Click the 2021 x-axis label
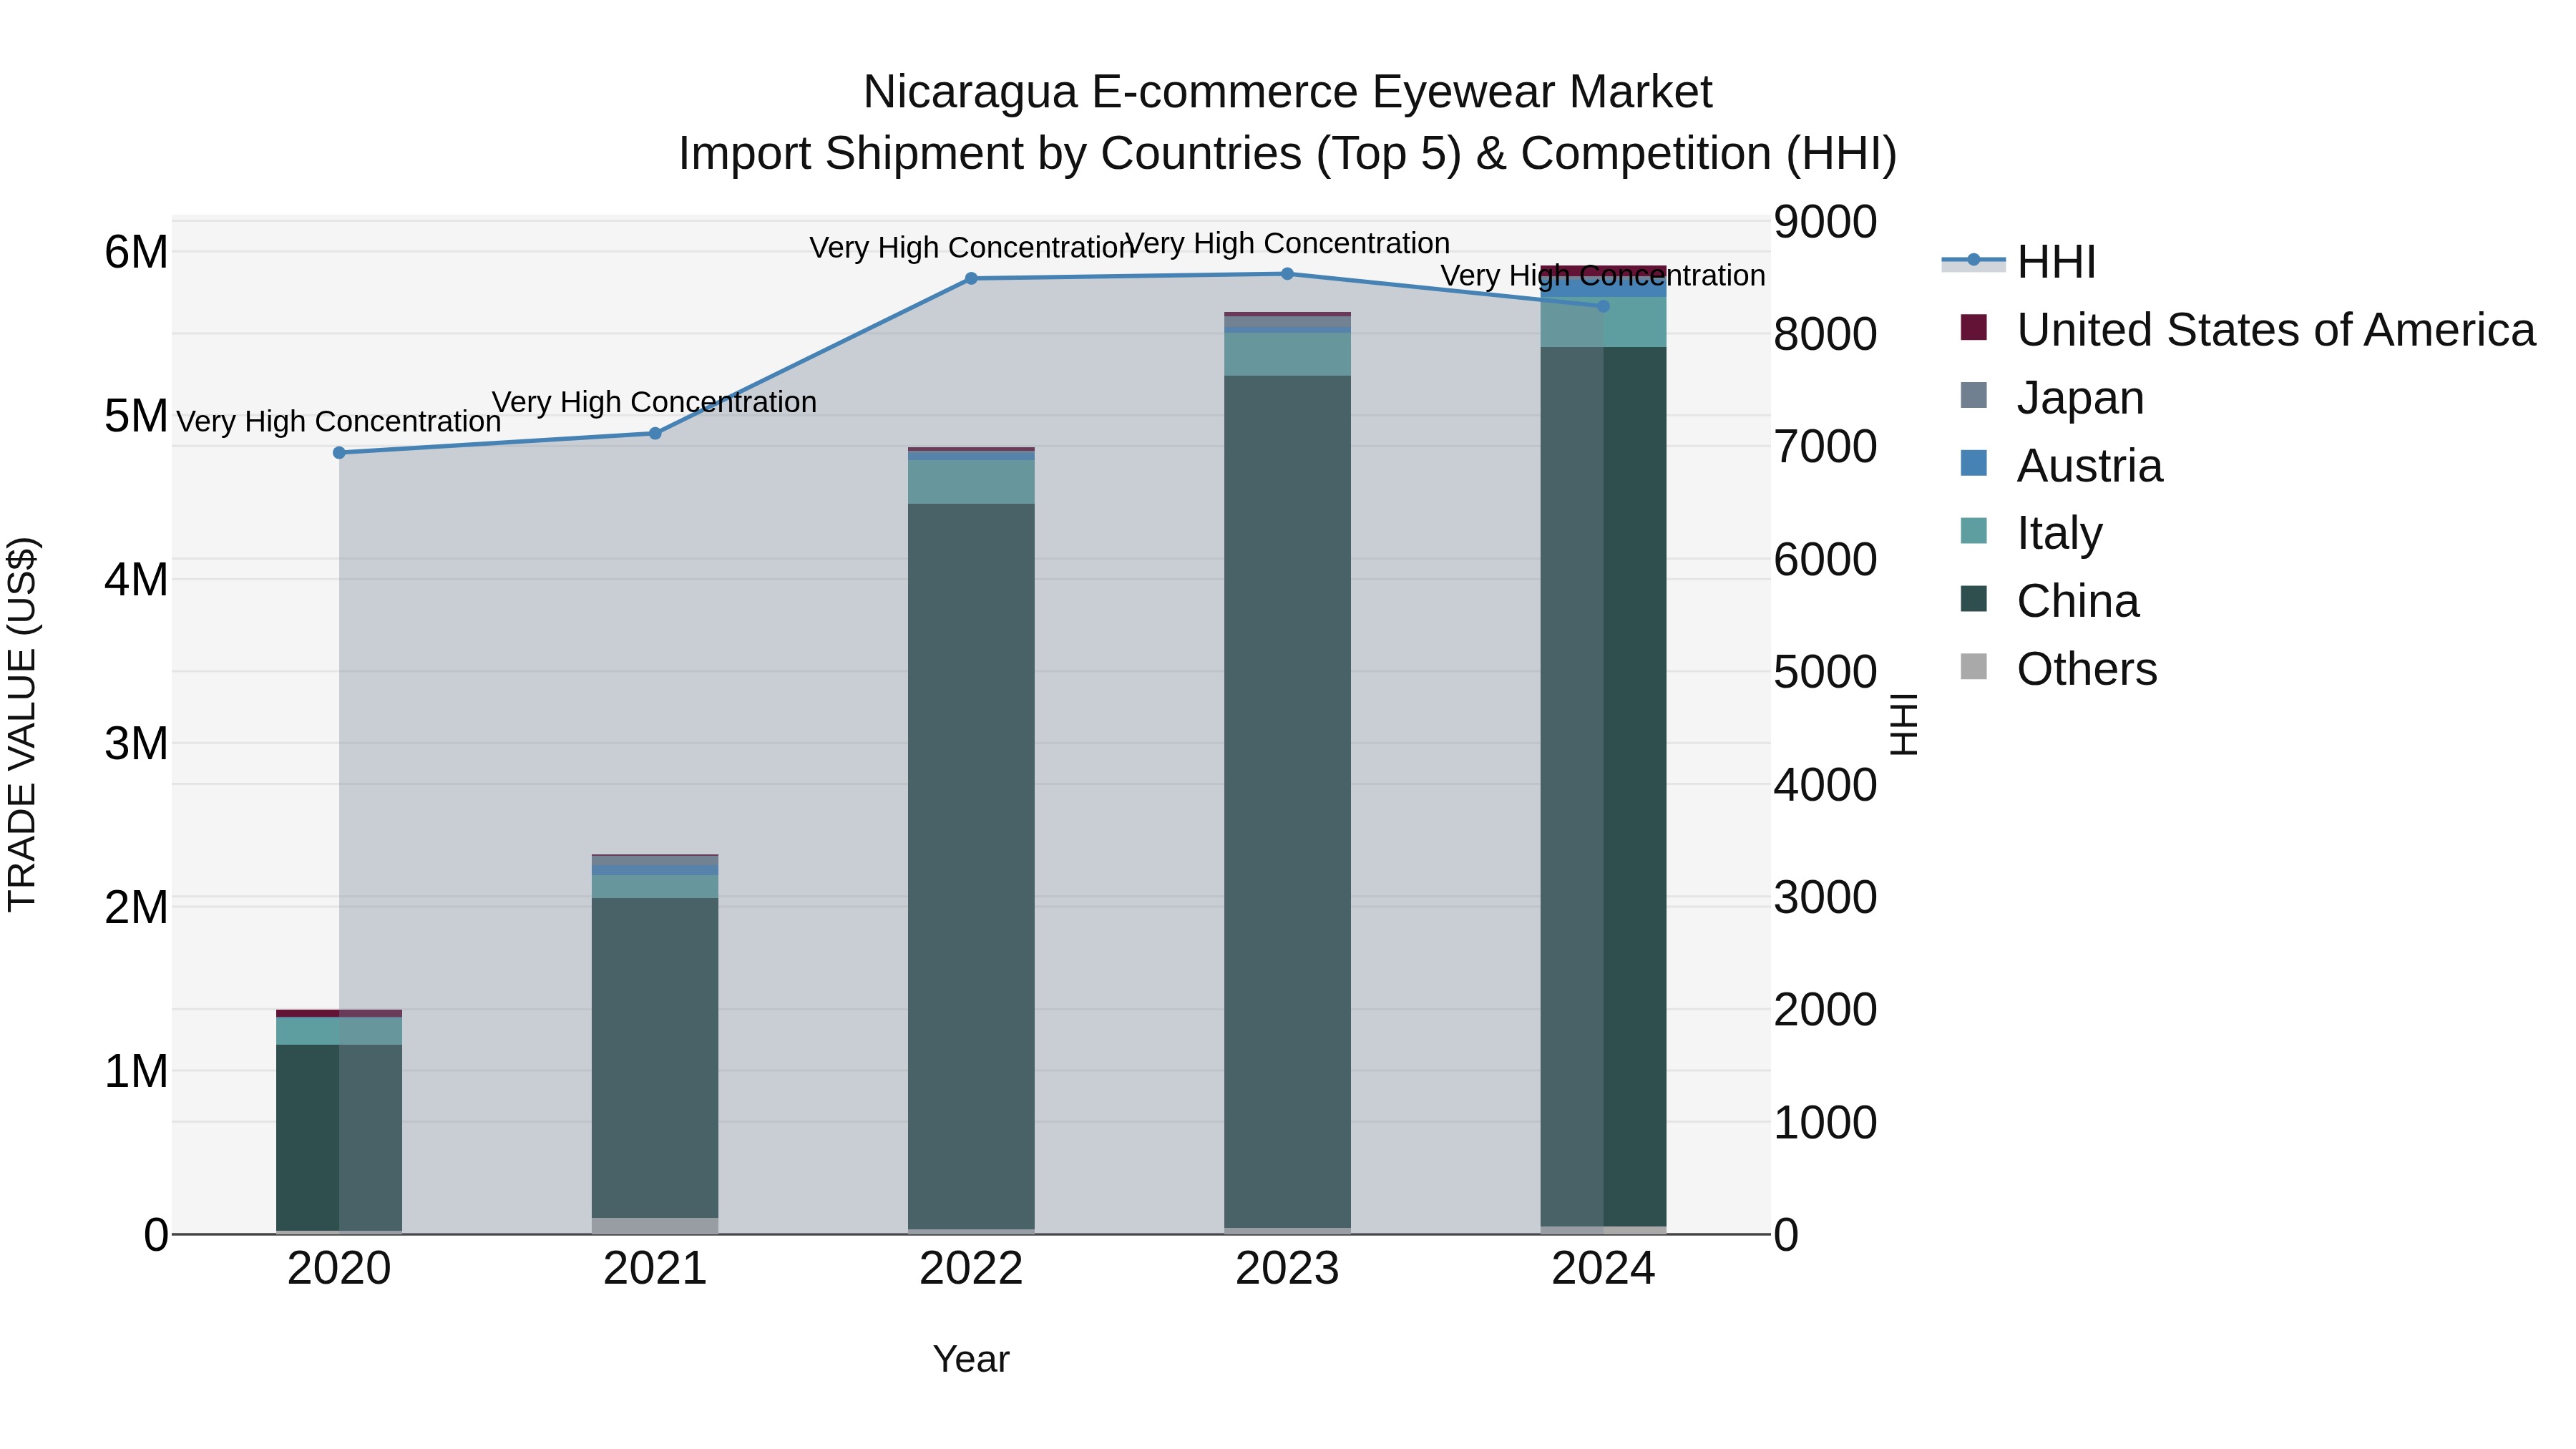This screenshot has height=1449, width=2576. 655,1269
